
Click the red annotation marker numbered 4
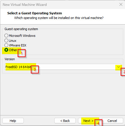98,123
